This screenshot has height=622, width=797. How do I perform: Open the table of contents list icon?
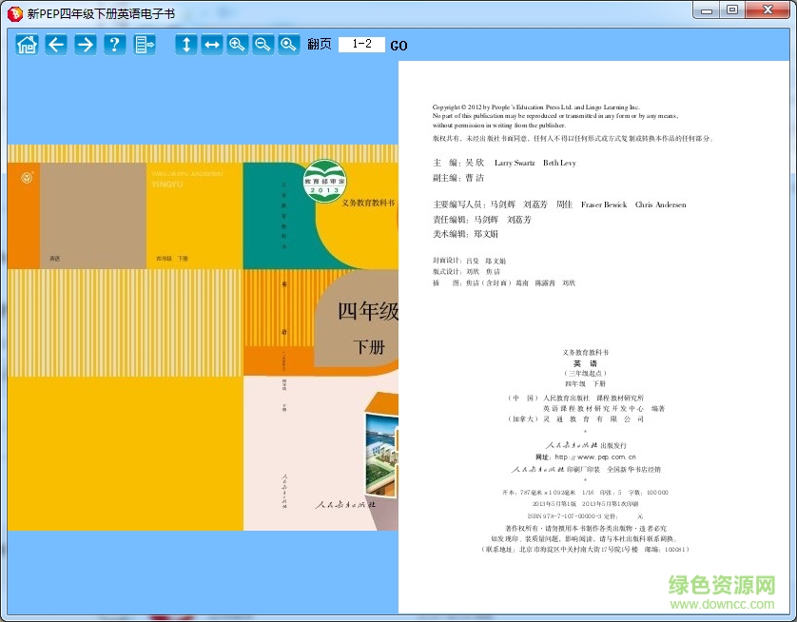pos(145,44)
